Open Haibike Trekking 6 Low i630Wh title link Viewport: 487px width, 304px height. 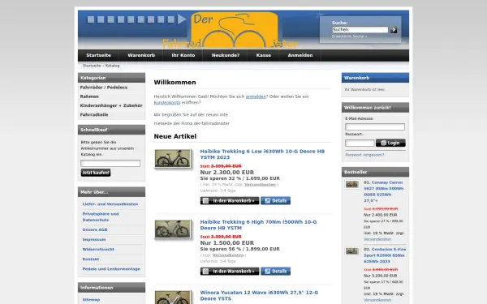tap(262, 154)
